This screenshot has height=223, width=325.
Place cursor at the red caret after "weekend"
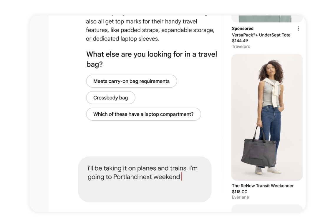click(181, 177)
